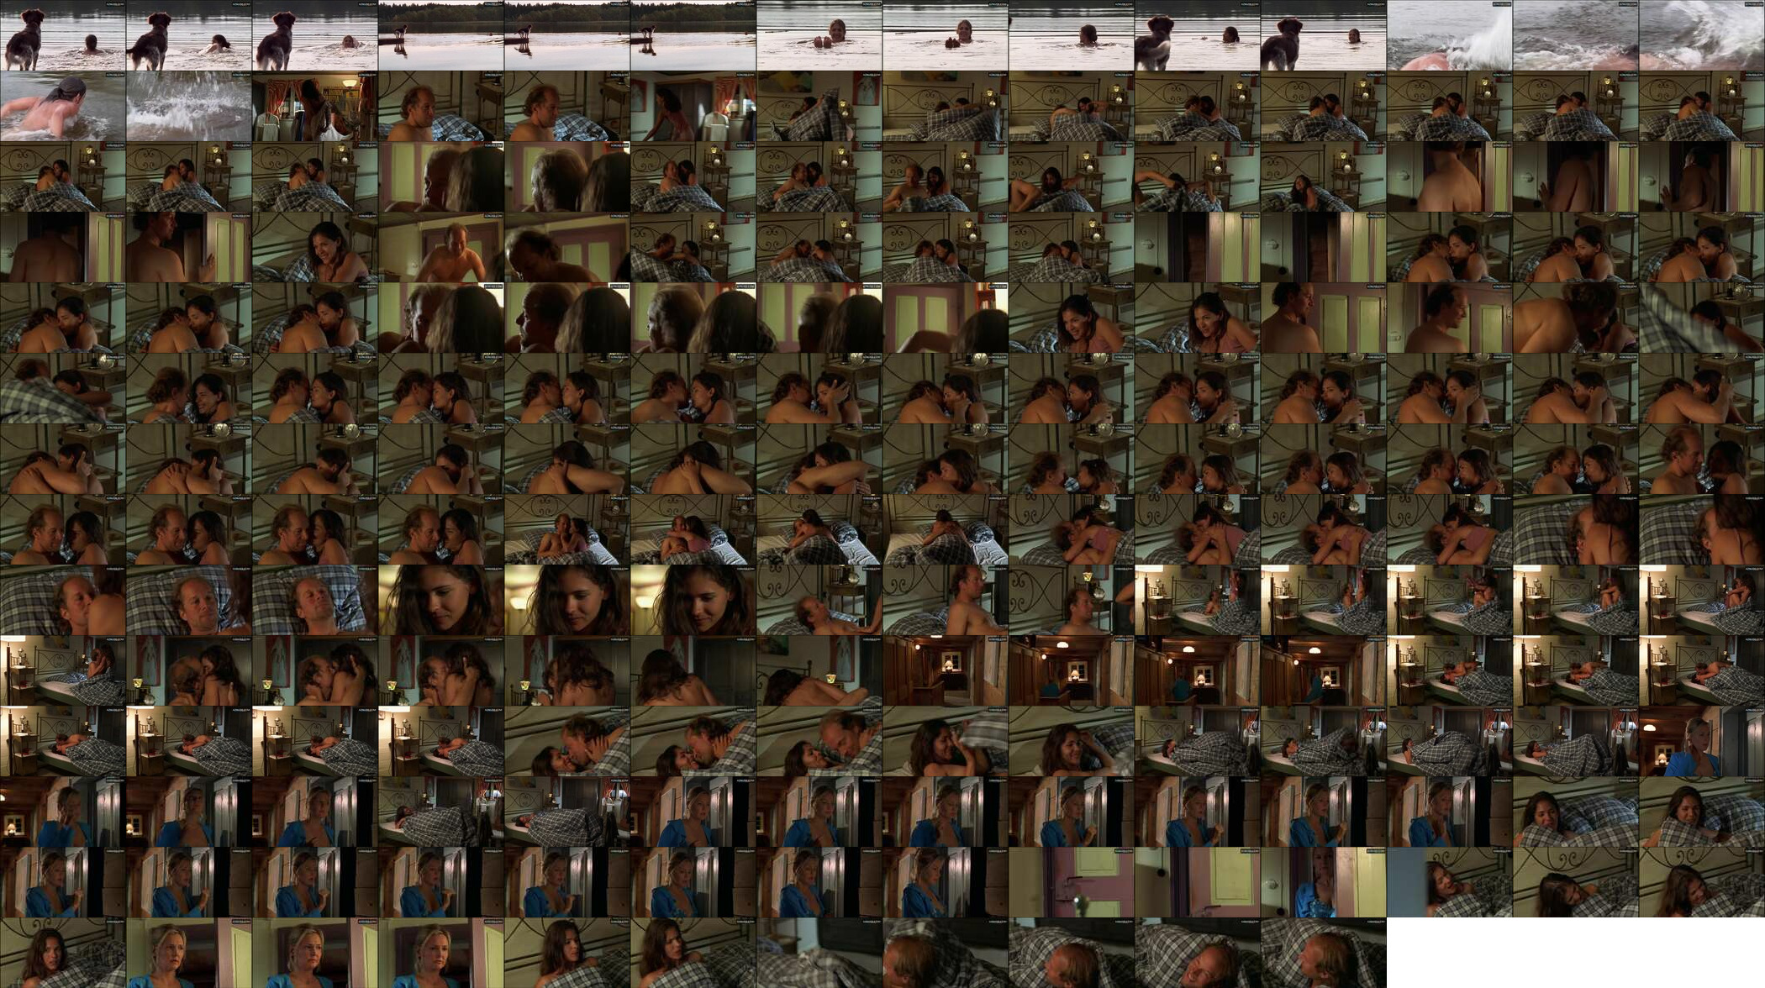Pick the first crashing white wave thumbnail
This screenshot has height=988, width=1765.
point(1450,35)
